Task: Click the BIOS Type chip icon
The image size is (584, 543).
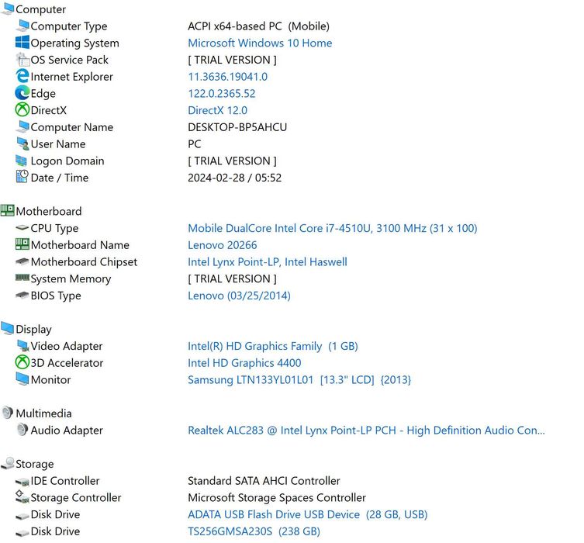Action: click(22, 295)
